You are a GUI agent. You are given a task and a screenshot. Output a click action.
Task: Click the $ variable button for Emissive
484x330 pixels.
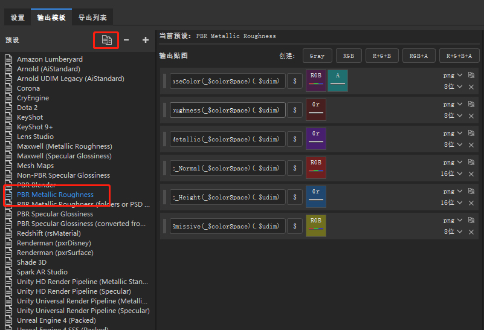[295, 226]
